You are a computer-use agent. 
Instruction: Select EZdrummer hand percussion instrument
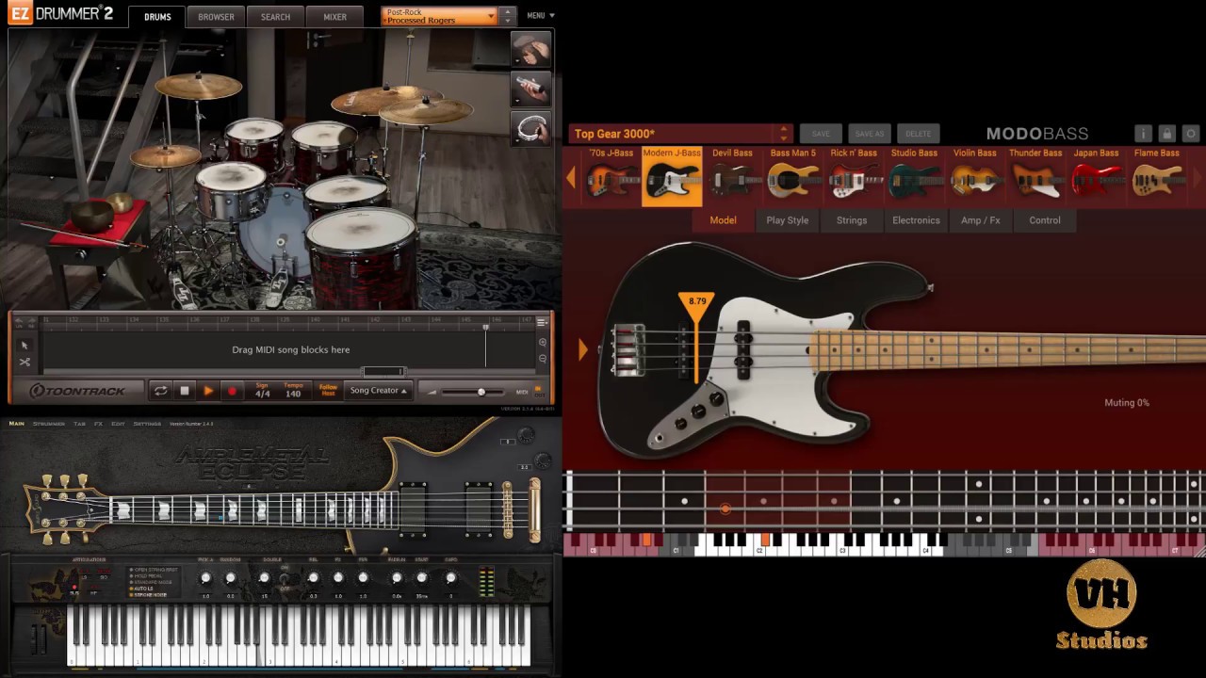click(x=530, y=50)
